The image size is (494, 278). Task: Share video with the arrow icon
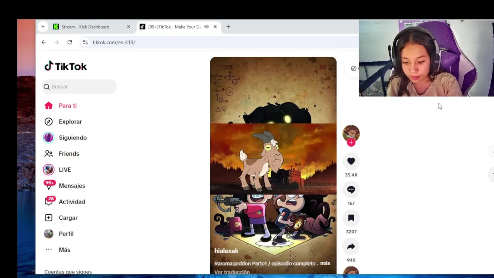[x=351, y=246]
